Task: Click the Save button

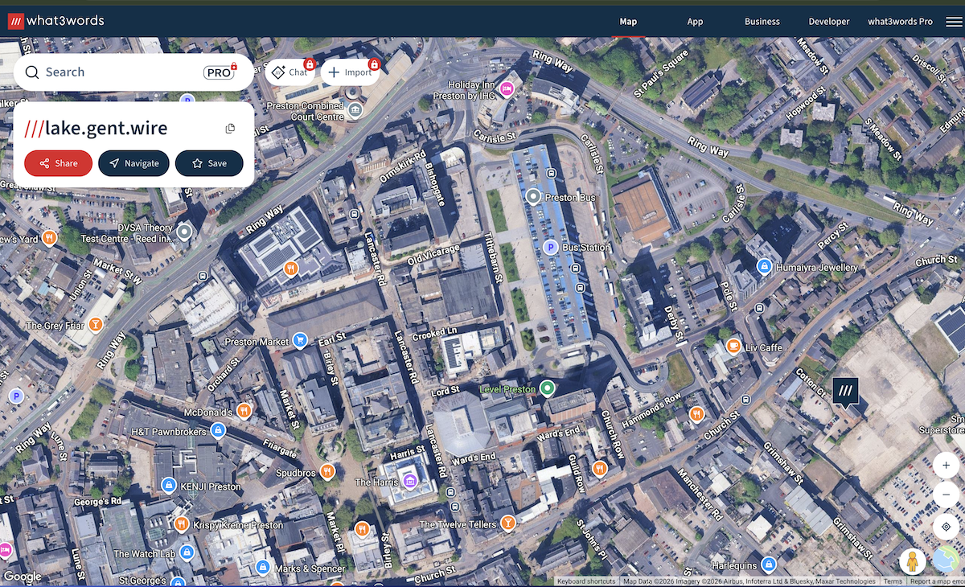Action: click(209, 163)
